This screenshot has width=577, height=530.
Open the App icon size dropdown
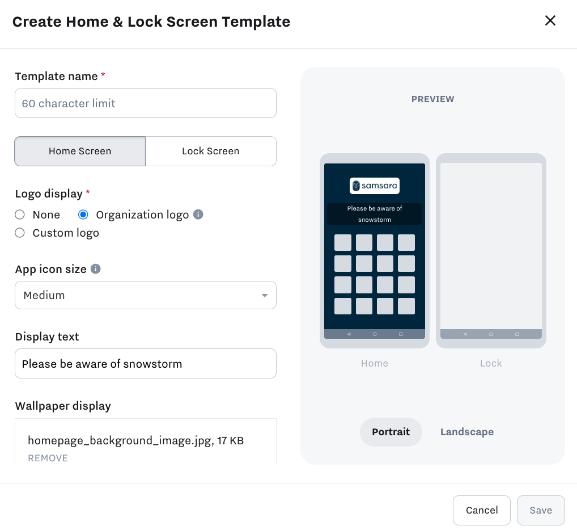tap(145, 295)
